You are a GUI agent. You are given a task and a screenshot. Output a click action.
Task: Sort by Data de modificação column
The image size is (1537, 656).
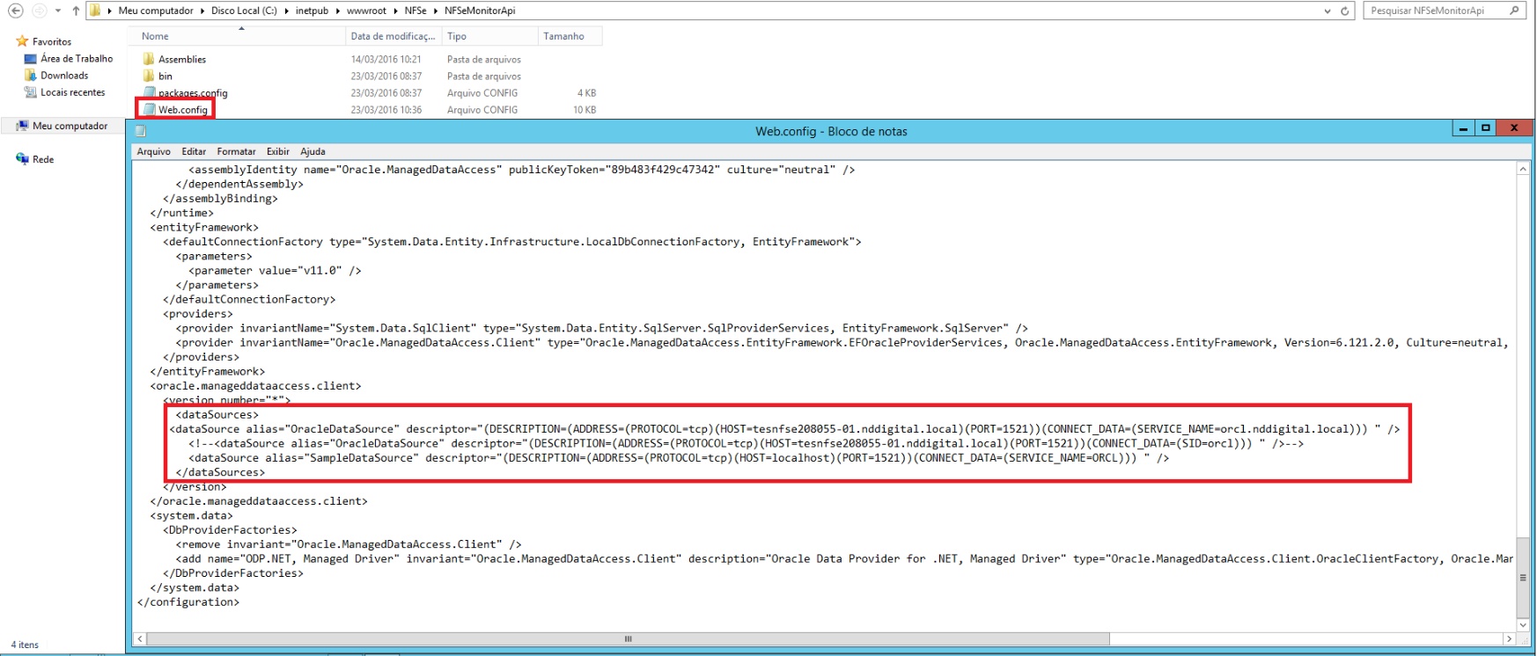[392, 36]
